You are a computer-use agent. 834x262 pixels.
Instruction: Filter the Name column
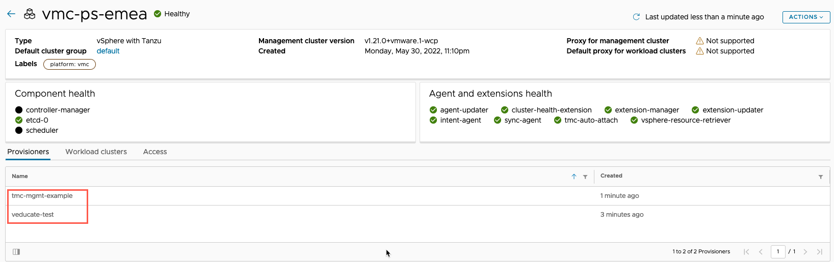[585, 177]
